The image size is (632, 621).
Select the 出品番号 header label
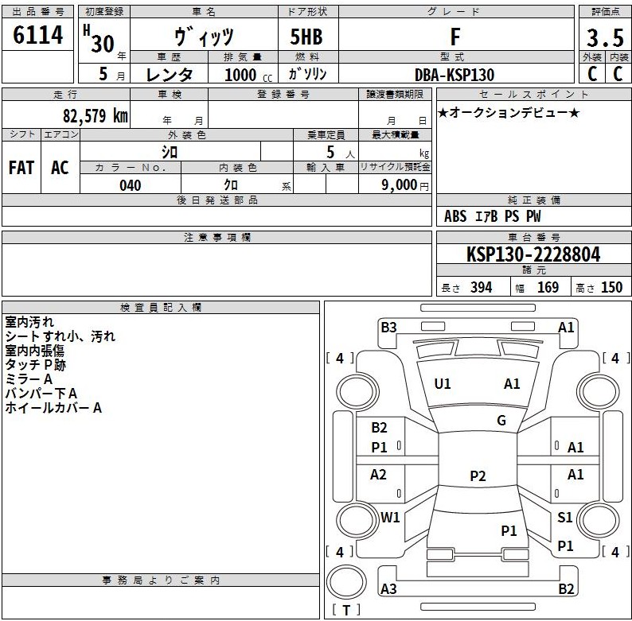[38, 12]
